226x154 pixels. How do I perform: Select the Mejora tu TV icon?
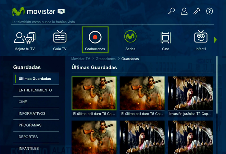pyautogui.click(x=25, y=38)
